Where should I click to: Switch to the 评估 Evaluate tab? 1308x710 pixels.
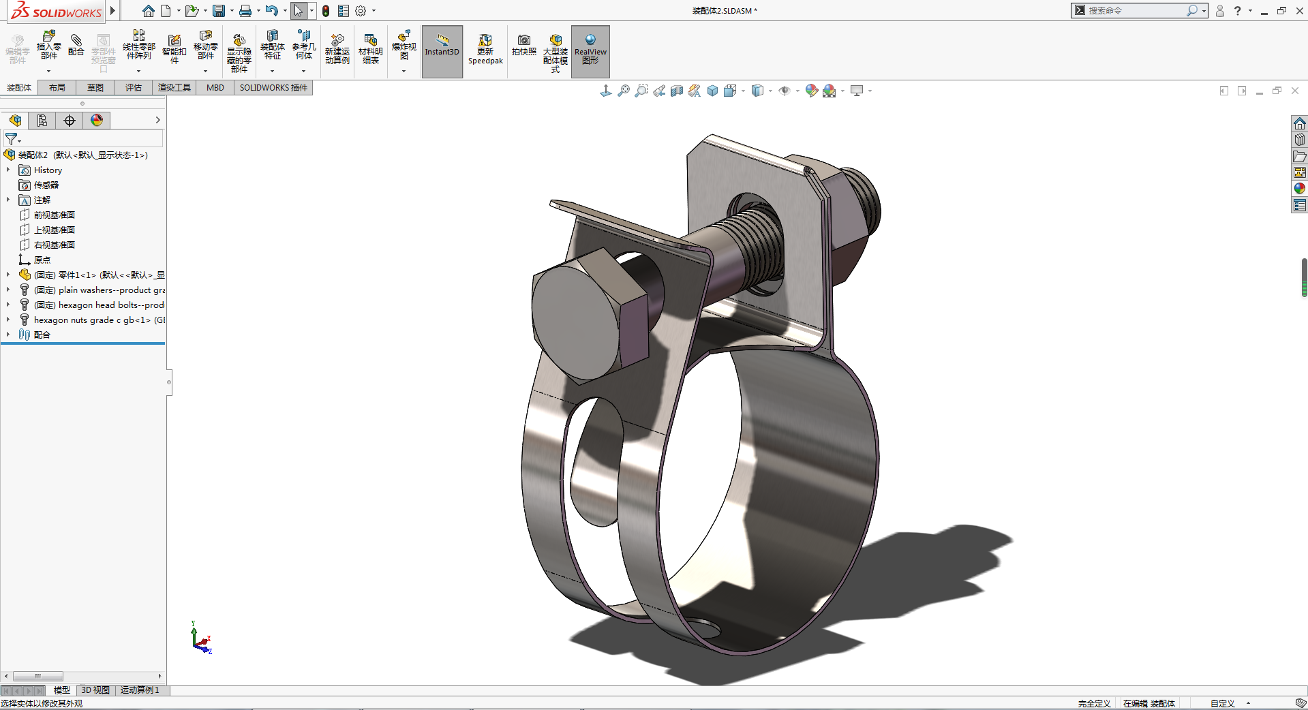click(134, 87)
